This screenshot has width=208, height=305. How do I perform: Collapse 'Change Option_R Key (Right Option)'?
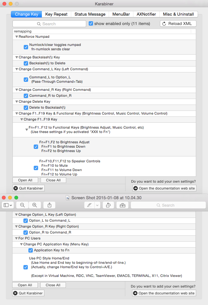[16, 227]
